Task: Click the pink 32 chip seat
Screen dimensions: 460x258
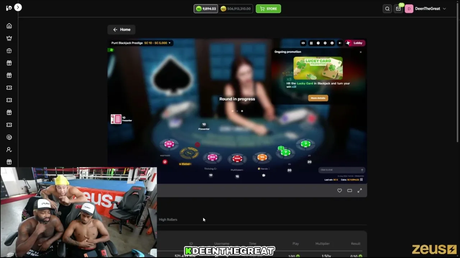Action: (x=169, y=144)
